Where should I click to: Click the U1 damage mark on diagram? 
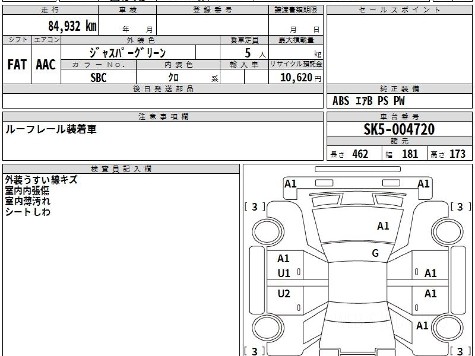point(283,273)
